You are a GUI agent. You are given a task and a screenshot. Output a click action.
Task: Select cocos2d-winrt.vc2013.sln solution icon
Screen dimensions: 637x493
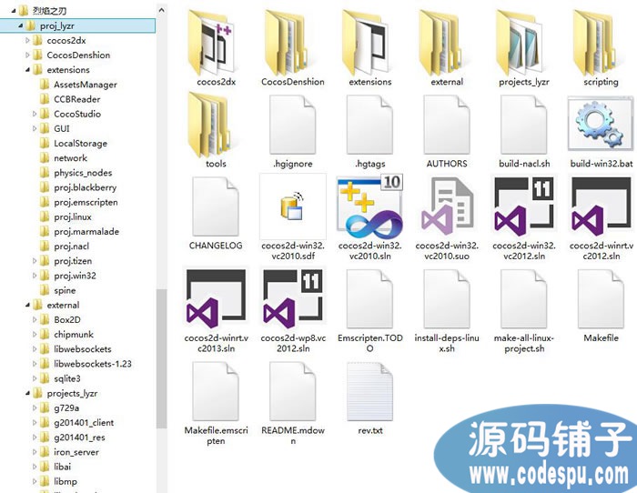(x=216, y=299)
